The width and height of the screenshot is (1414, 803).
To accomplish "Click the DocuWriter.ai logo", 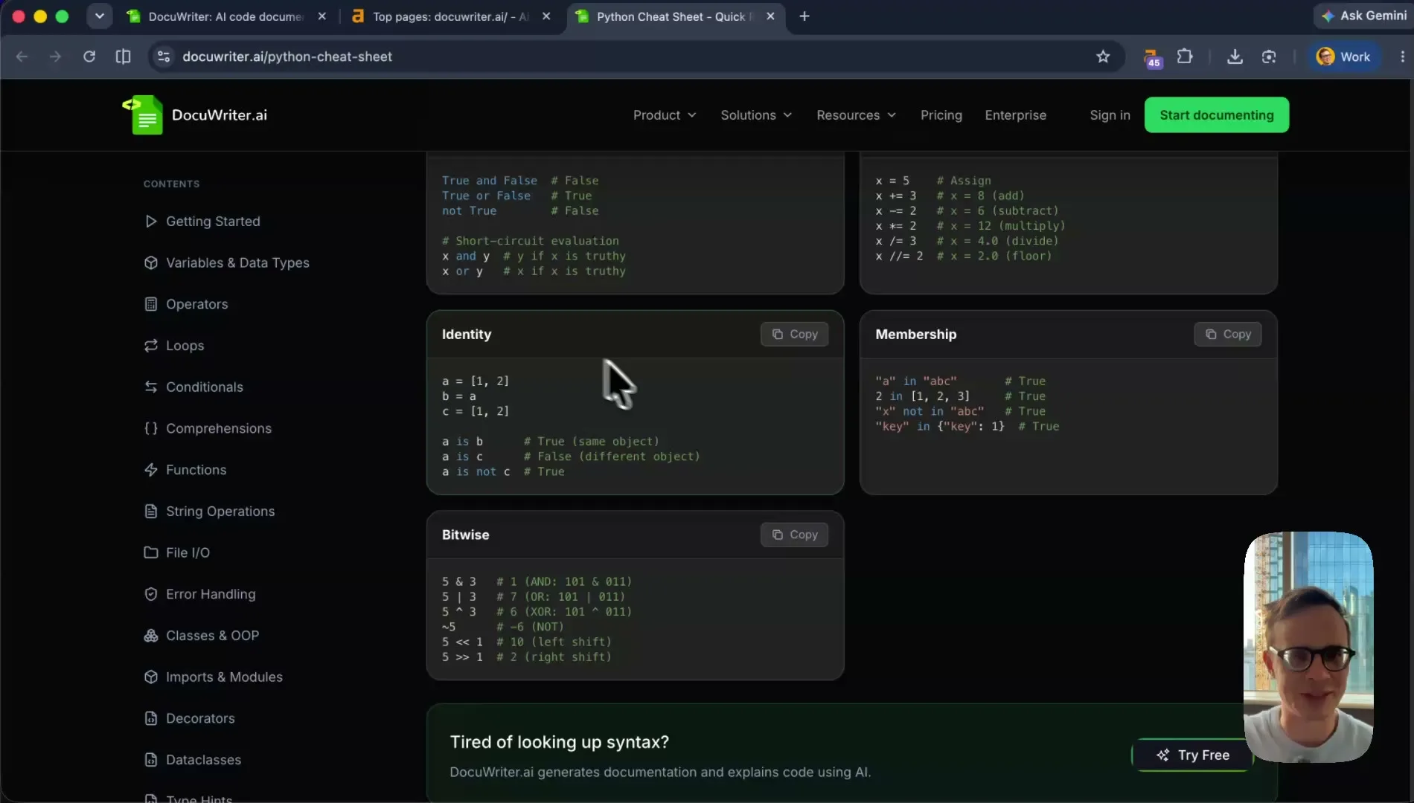I will point(195,115).
